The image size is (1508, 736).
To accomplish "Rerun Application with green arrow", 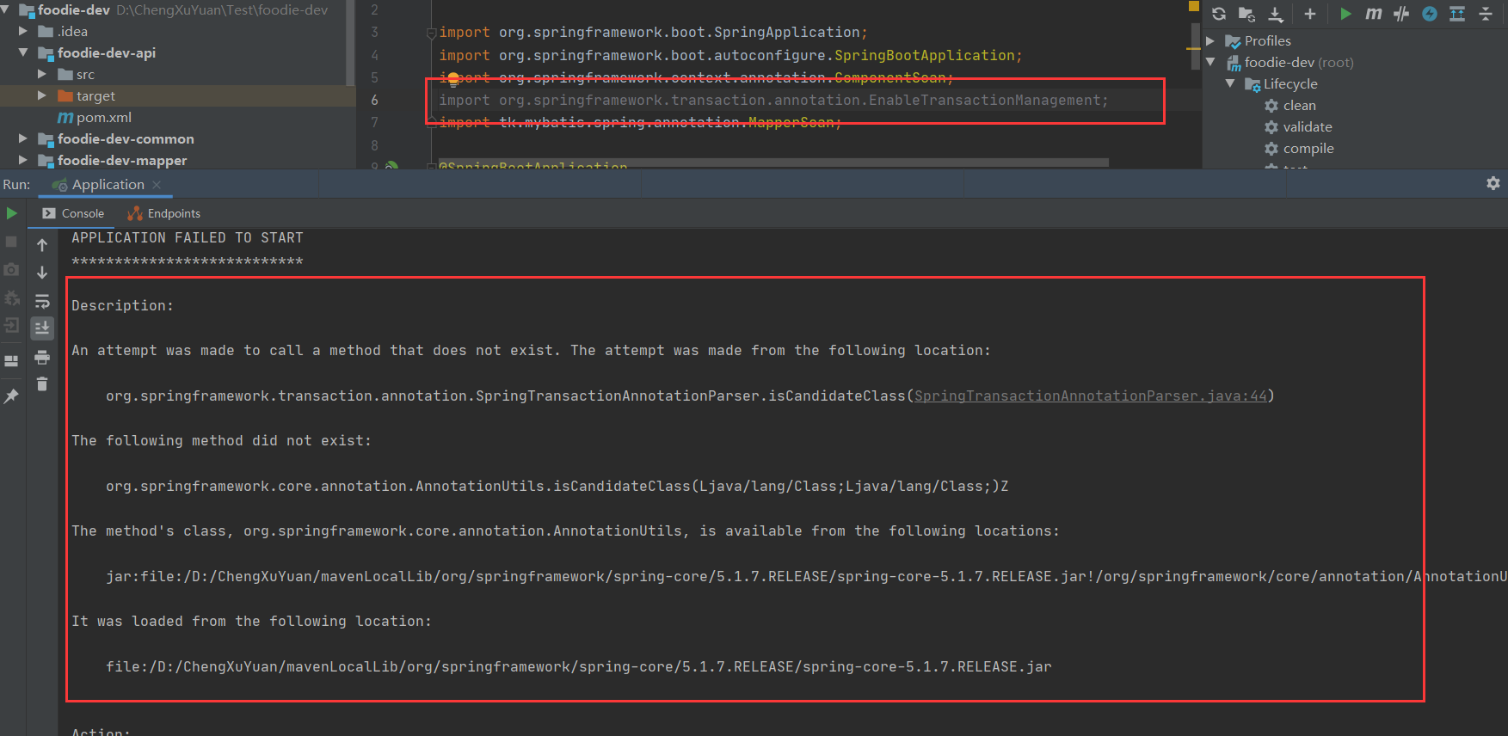I will (x=12, y=213).
